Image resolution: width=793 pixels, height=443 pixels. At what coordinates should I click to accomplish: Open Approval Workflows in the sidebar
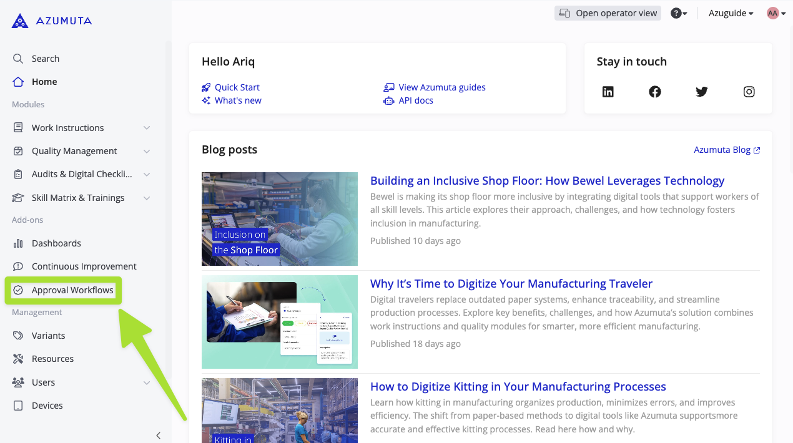(72, 290)
